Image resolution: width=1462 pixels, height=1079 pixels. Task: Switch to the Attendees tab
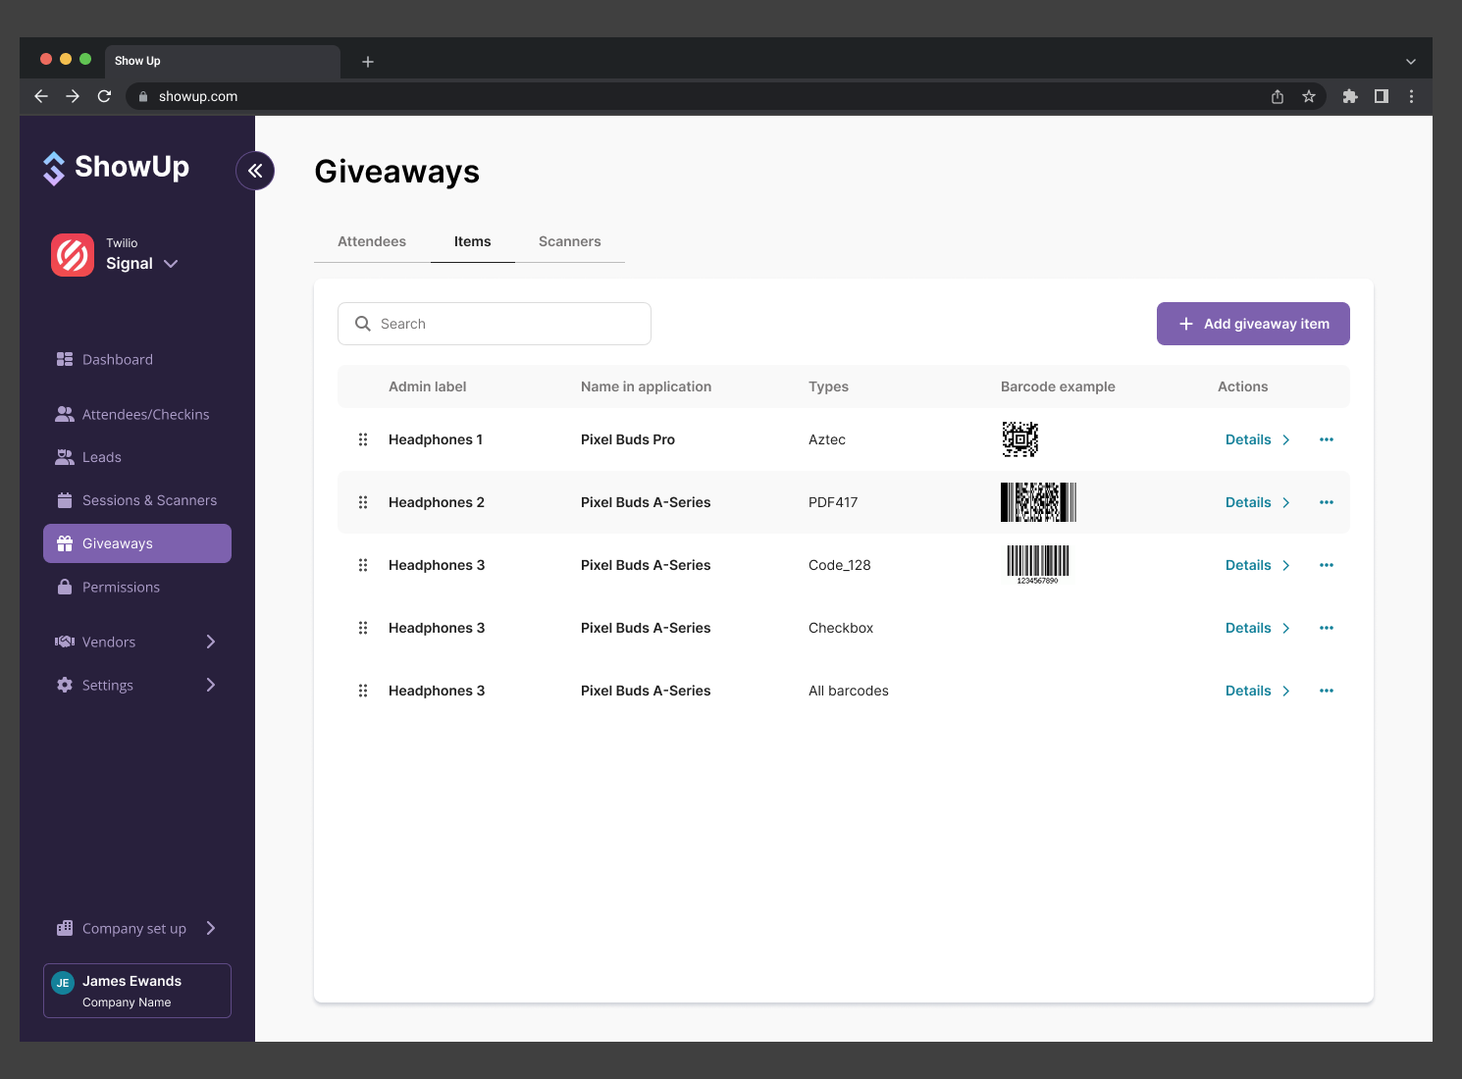(372, 241)
